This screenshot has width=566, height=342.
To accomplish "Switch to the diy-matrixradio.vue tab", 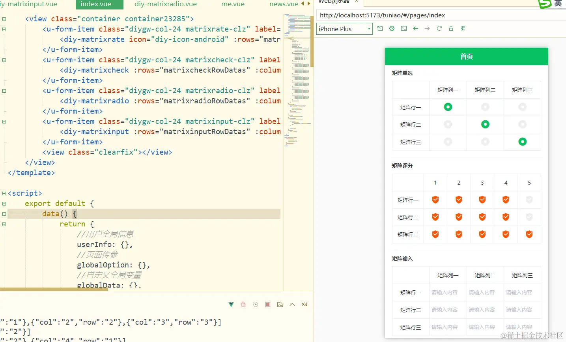I will (166, 4).
